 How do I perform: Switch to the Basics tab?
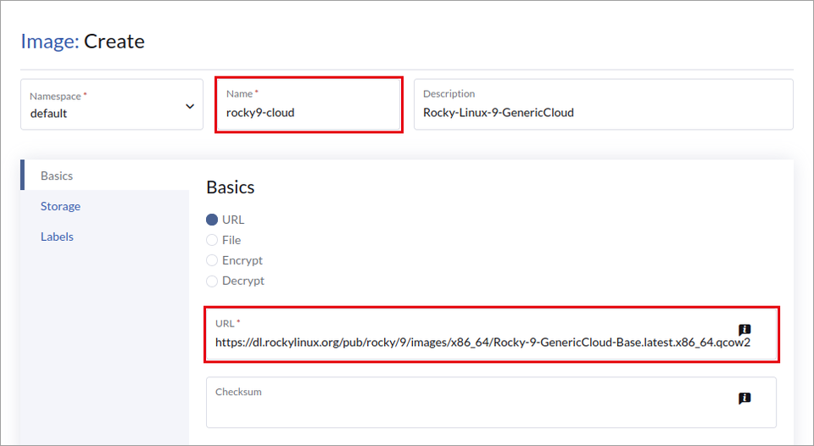(105, 176)
